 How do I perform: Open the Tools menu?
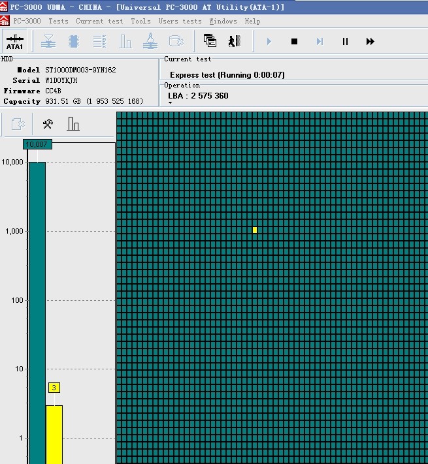pos(140,21)
